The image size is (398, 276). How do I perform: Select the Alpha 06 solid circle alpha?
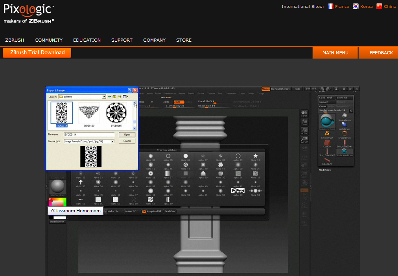pos(186,157)
